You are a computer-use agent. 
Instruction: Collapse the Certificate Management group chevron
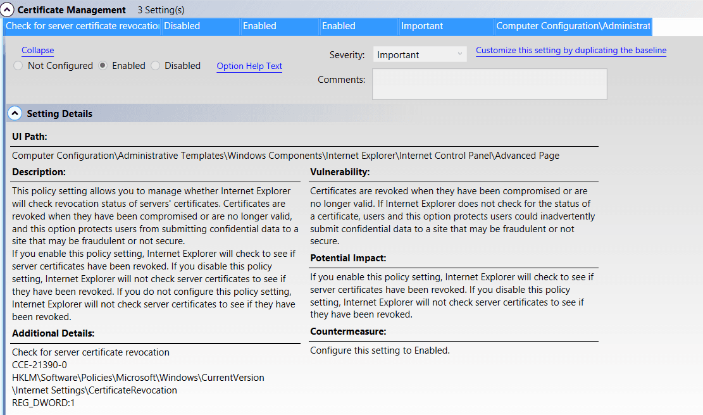click(x=7, y=9)
